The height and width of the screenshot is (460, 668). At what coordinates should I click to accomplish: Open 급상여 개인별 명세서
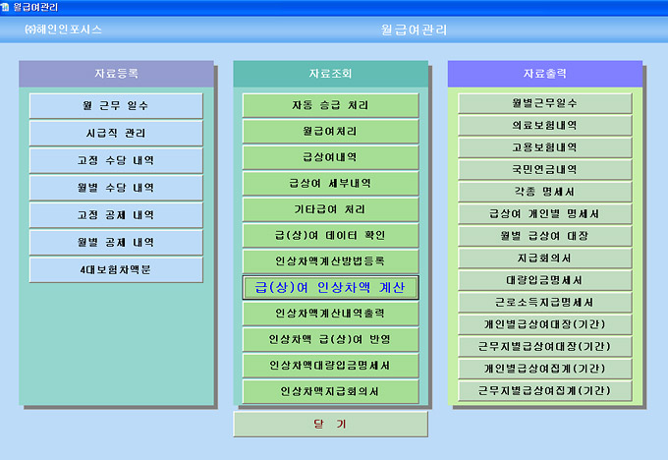tap(545, 214)
